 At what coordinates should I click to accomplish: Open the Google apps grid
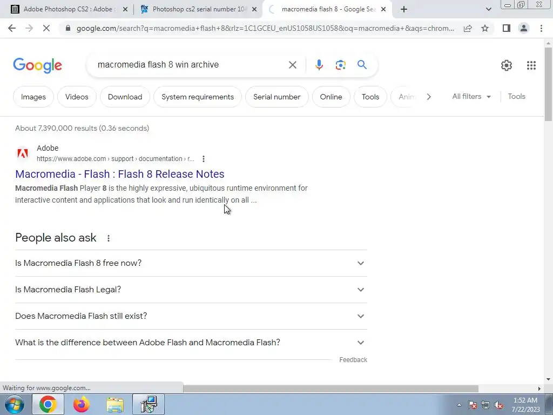531,65
